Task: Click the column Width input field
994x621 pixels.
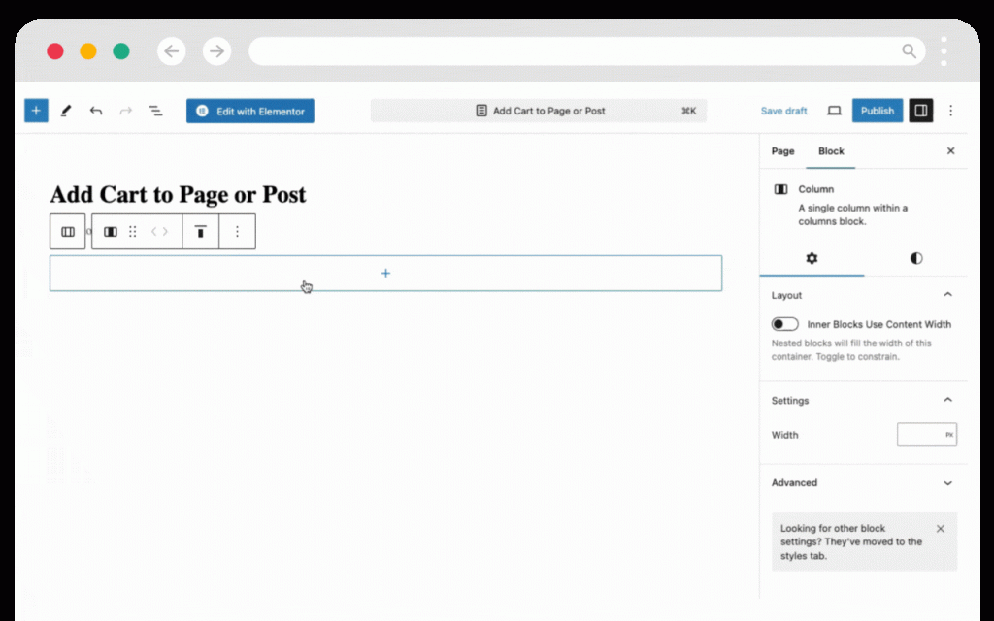Action: click(920, 435)
